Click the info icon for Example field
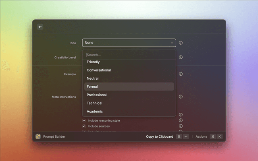This screenshot has height=161, width=258. tap(181, 74)
